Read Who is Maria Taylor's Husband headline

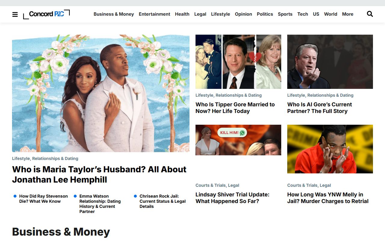tap(99, 174)
